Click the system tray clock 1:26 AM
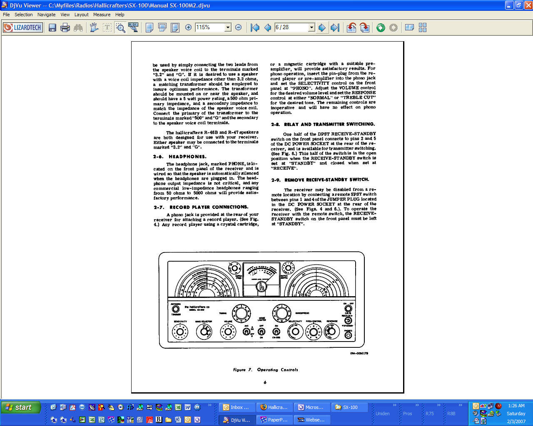 coord(516,406)
